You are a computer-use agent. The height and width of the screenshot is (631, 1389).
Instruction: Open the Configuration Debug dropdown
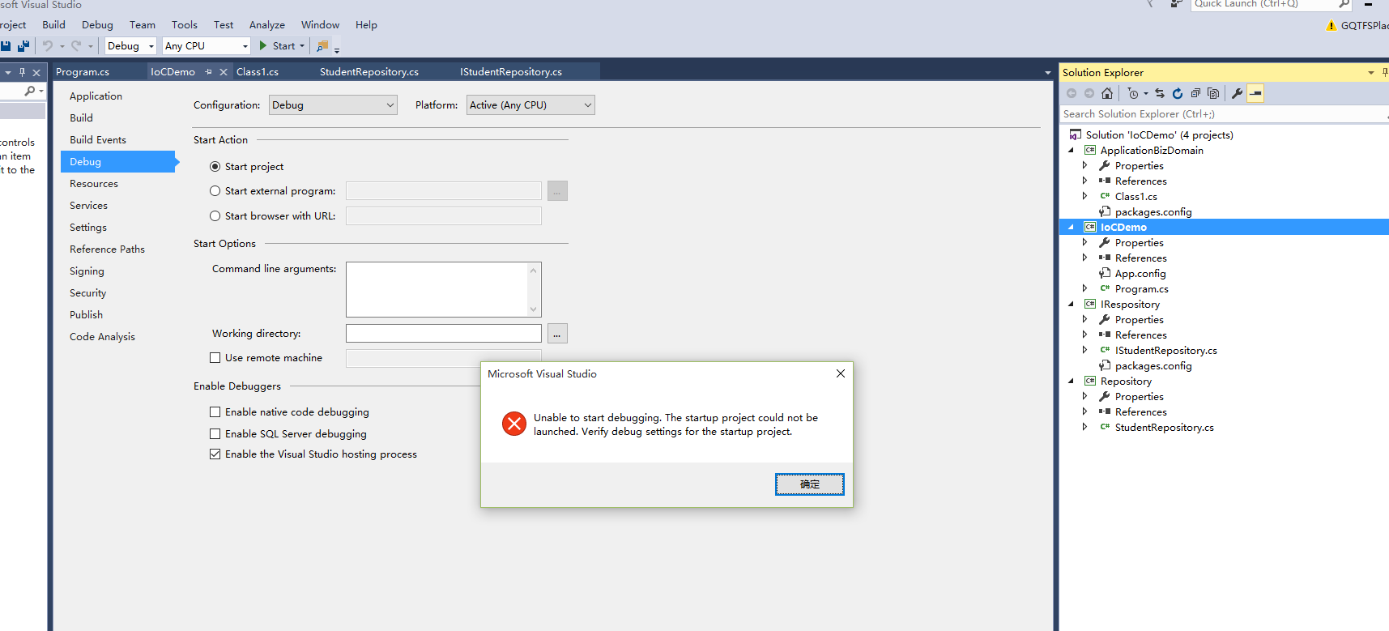coord(333,105)
